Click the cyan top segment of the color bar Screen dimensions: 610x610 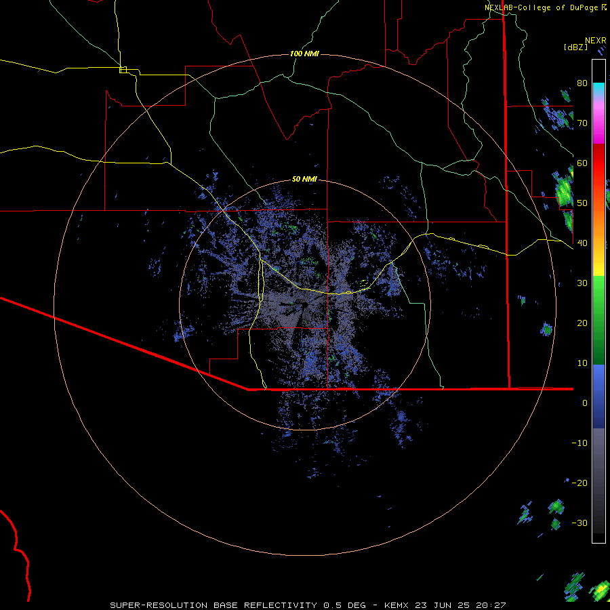598,89
